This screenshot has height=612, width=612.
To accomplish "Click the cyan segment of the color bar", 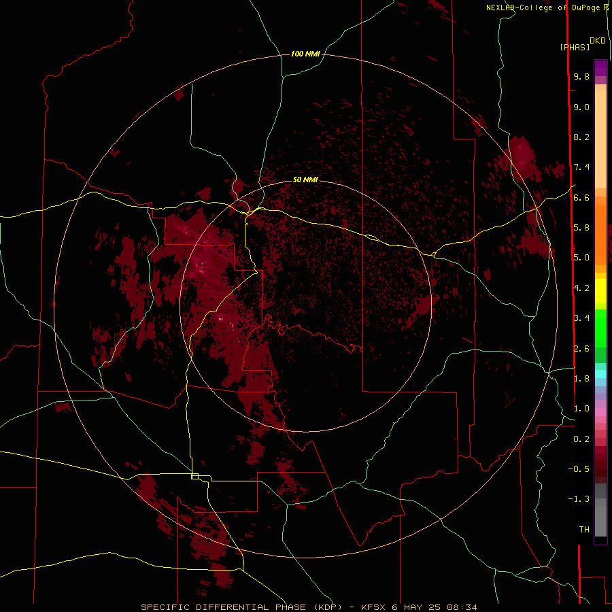I will pos(600,374).
